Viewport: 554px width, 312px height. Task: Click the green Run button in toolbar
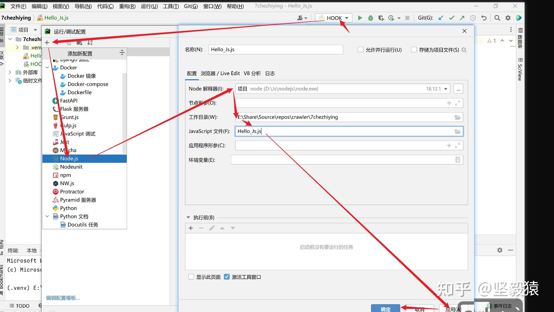point(360,18)
